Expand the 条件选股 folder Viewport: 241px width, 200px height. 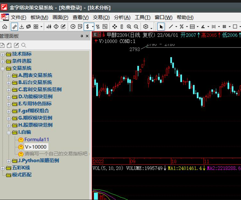(x=3, y=62)
